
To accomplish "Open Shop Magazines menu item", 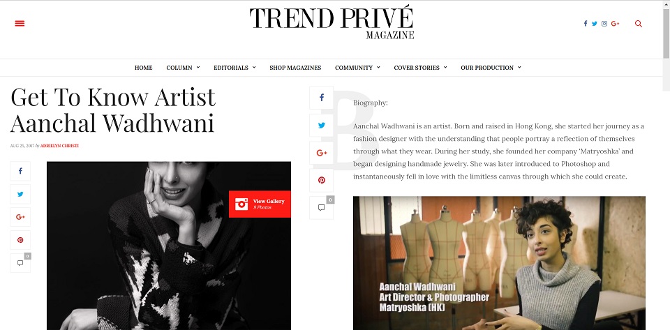I will point(295,68).
